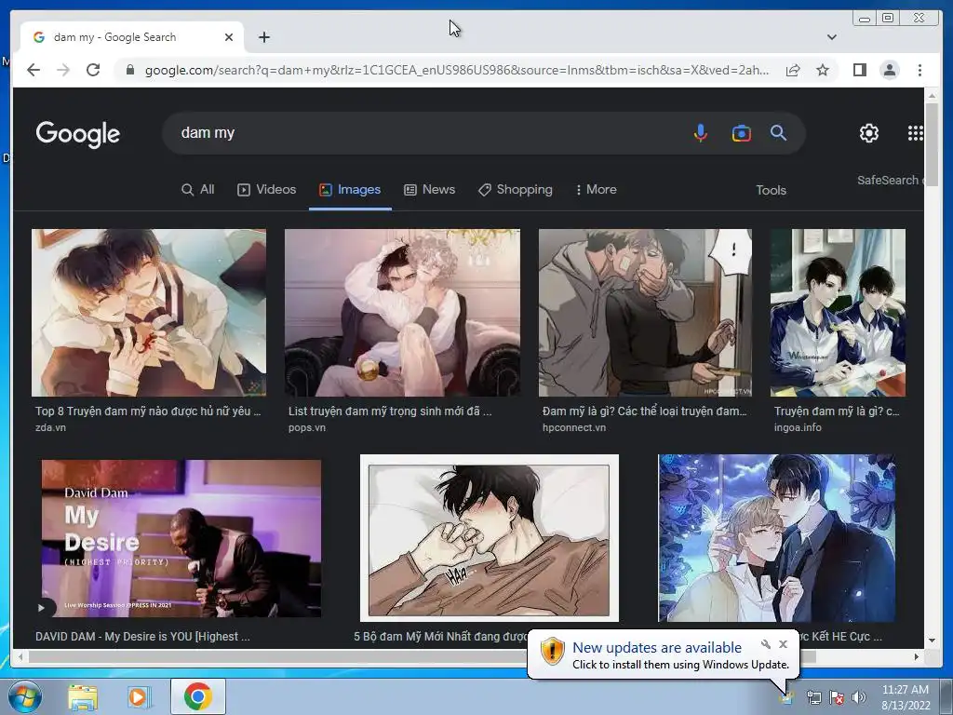Screen dimensions: 953x715
Task: Click the Google logo
Action: (x=78, y=134)
